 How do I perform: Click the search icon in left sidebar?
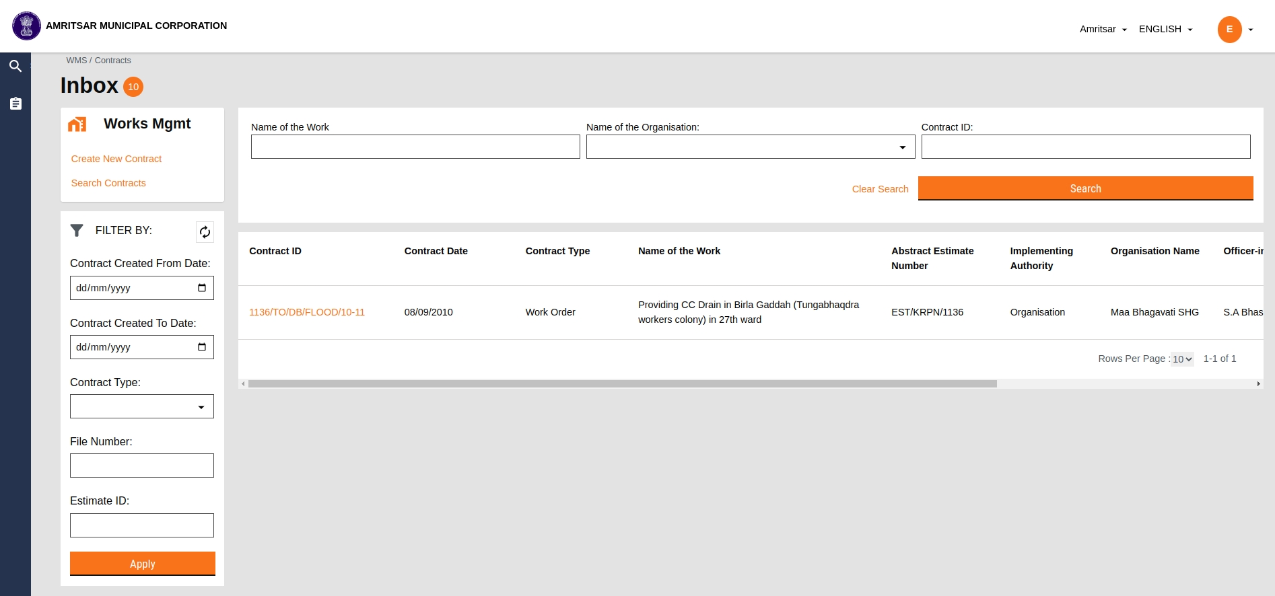click(15, 66)
